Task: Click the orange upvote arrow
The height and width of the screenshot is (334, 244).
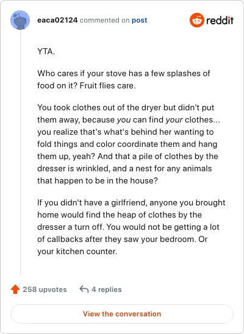Action: 15,290
